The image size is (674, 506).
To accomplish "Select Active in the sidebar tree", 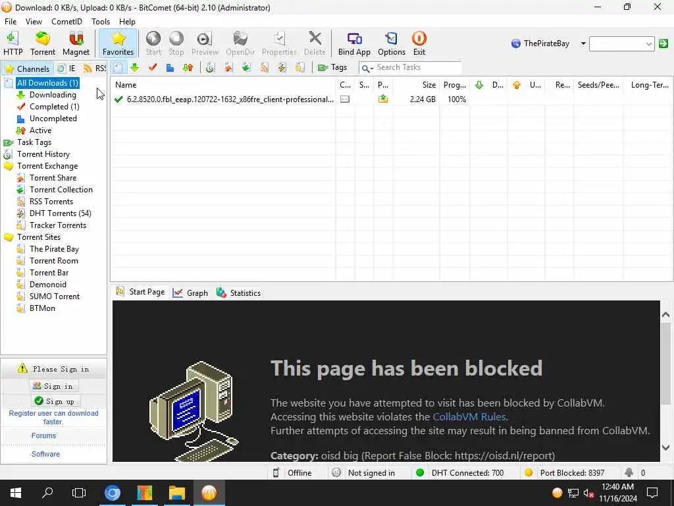I will point(40,130).
